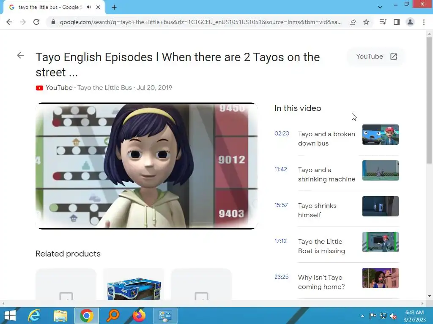Click the browser forward arrow
Viewport: 433px width, 324px height.
point(23,22)
